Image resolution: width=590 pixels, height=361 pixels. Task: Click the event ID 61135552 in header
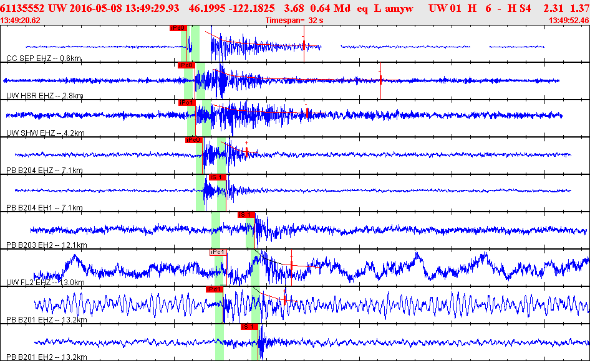tap(22, 9)
